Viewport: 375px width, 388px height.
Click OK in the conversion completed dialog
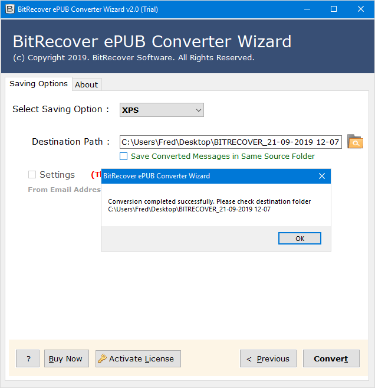300,239
